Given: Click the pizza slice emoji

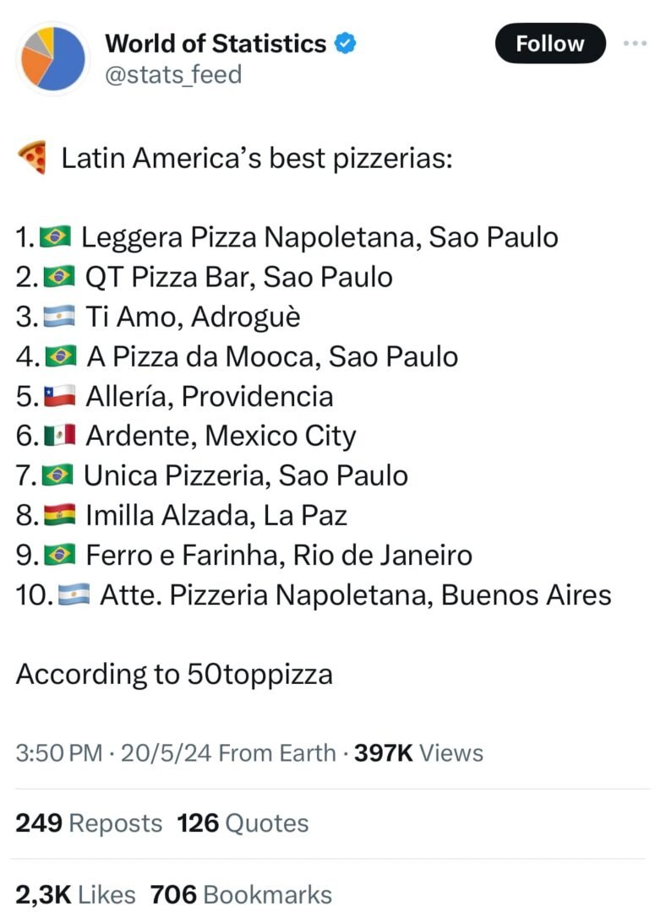Looking at the screenshot, I should (x=32, y=158).
